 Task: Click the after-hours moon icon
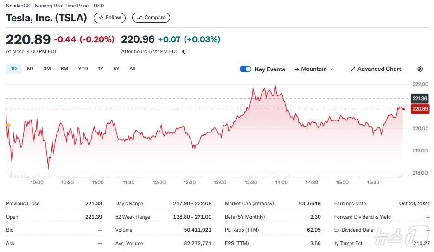click(184, 52)
